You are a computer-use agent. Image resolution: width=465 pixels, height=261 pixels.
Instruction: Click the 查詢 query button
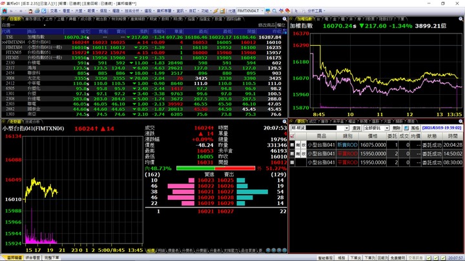click(356, 128)
